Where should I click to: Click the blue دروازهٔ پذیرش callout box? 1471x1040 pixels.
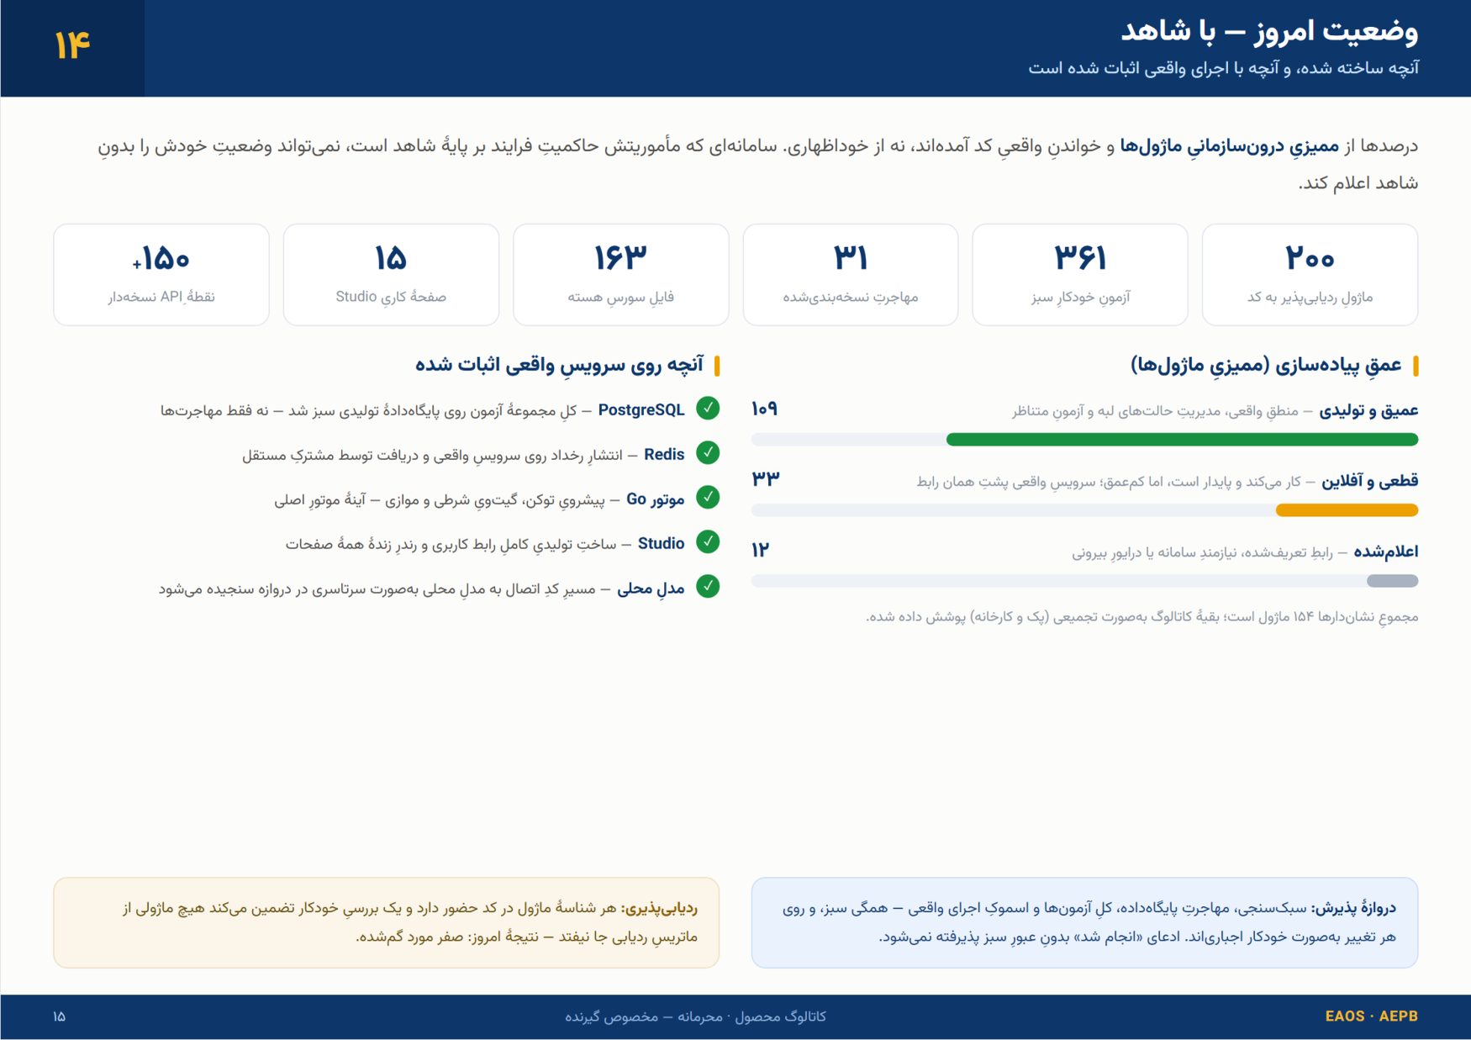click(1084, 922)
